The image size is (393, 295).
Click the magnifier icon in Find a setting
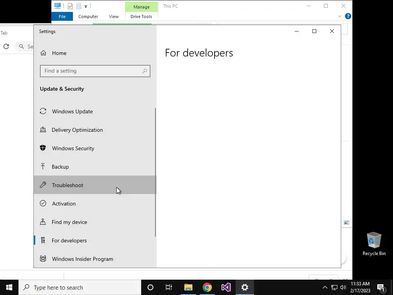[x=145, y=71]
